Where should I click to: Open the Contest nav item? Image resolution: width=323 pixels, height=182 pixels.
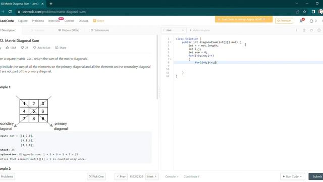[x=69, y=21]
